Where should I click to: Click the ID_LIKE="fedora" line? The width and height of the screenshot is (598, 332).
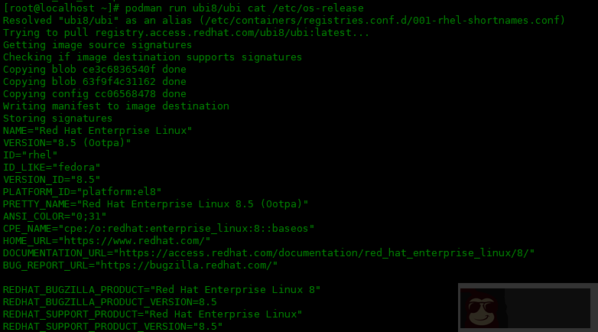pyautogui.click(x=51, y=168)
